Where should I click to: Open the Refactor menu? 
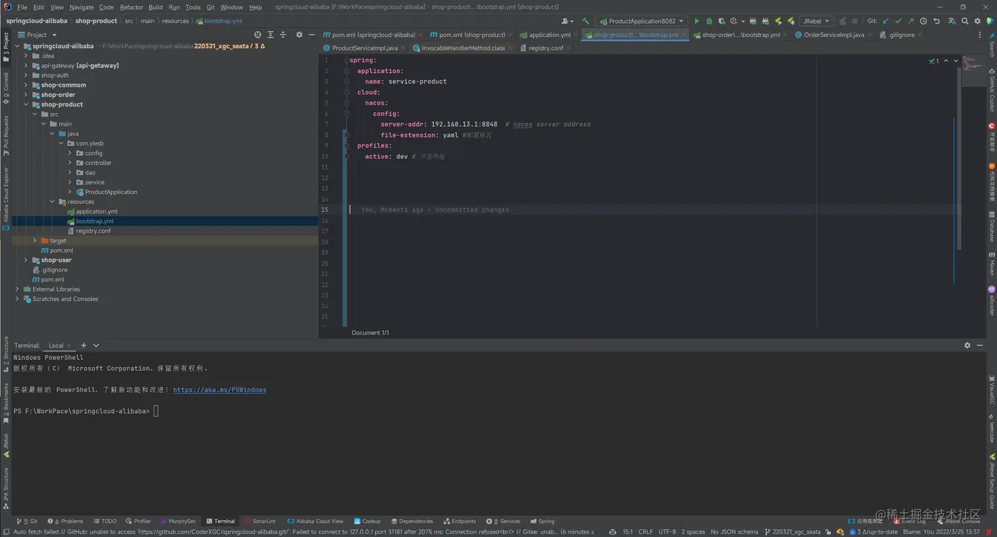131,7
